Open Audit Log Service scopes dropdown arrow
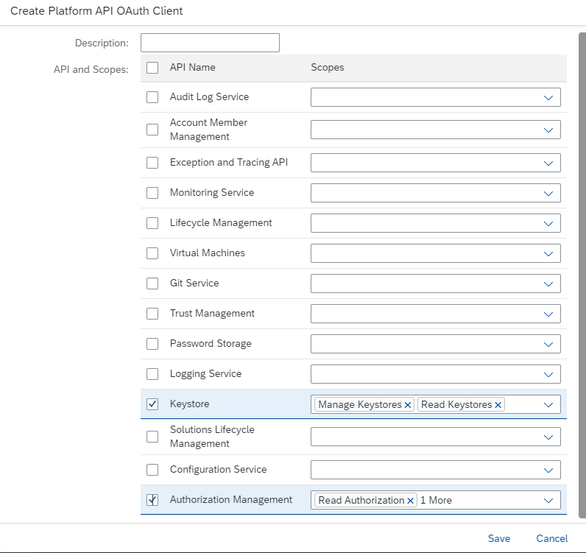The height and width of the screenshot is (553, 586). coord(548,98)
